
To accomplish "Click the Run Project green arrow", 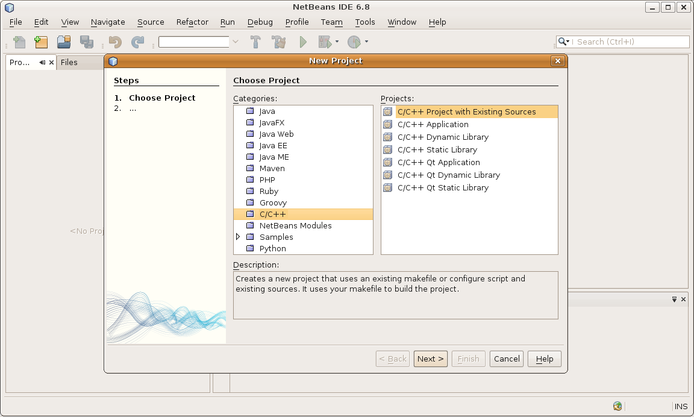I will coord(303,42).
